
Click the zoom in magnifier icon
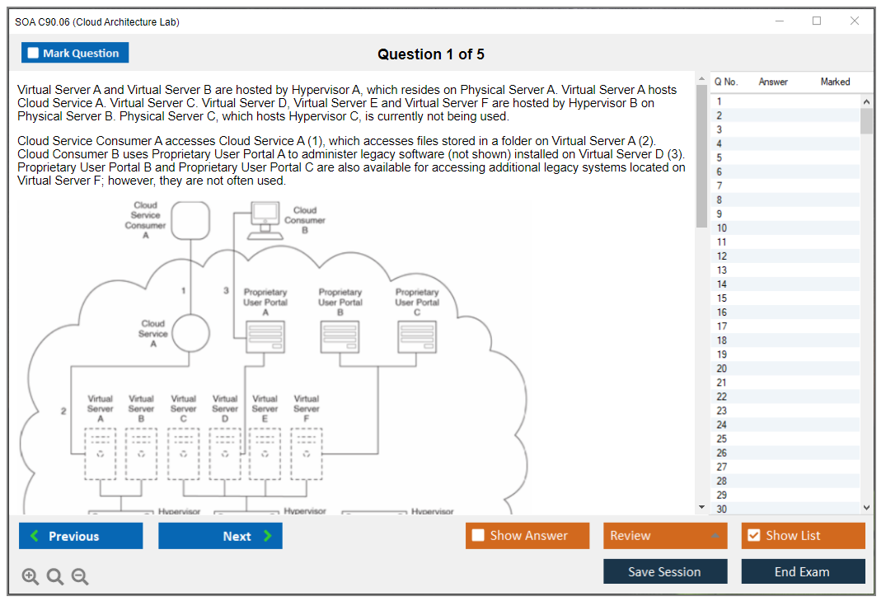click(30, 577)
